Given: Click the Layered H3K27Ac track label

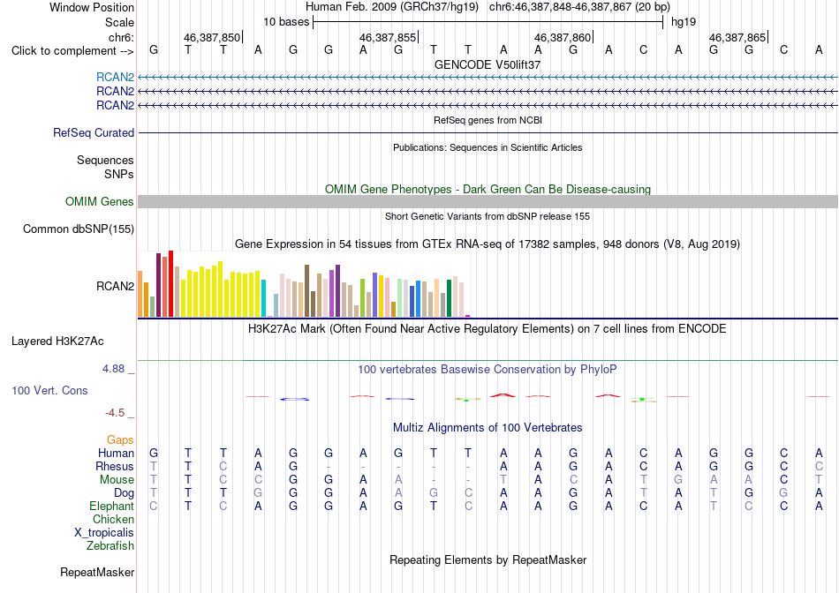Looking at the screenshot, I should tap(57, 342).
